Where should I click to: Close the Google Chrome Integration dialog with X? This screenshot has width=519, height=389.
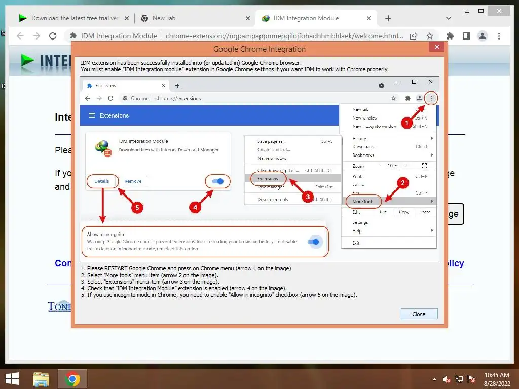pyautogui.click(x=436, y=47)
